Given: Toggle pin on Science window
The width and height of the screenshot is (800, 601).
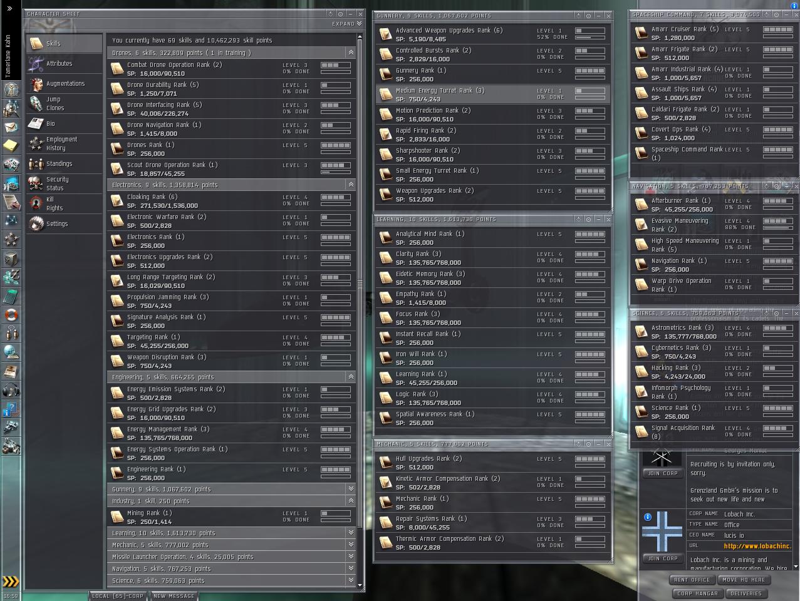Looking at the screenshot, I should 767,313.
